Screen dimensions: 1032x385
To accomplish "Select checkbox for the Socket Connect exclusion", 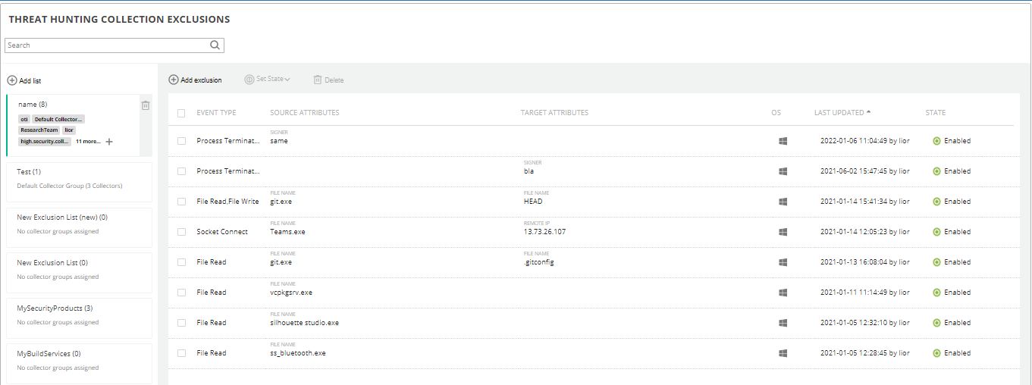I will (x=181, y=232).
